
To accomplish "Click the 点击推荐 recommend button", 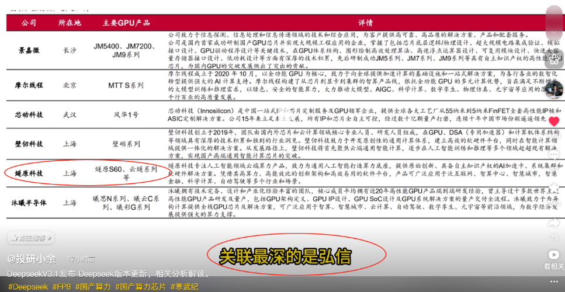I will (x=31, y=238).
